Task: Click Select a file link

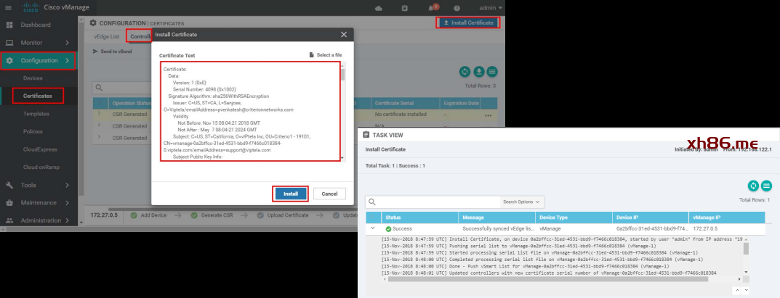Action: (325, 55)
